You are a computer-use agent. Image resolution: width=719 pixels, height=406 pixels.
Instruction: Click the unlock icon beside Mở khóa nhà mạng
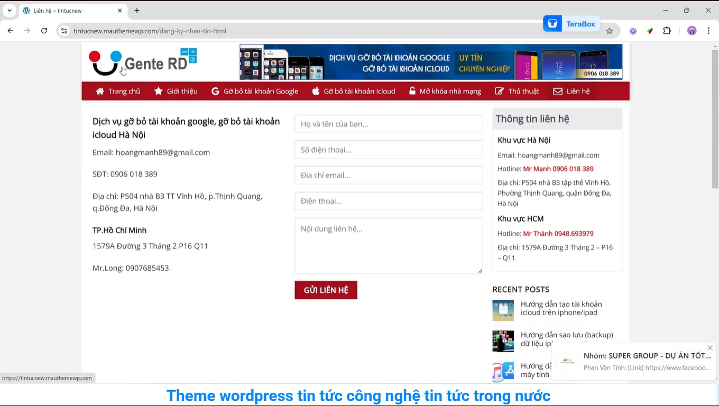(x=412, y=91)
